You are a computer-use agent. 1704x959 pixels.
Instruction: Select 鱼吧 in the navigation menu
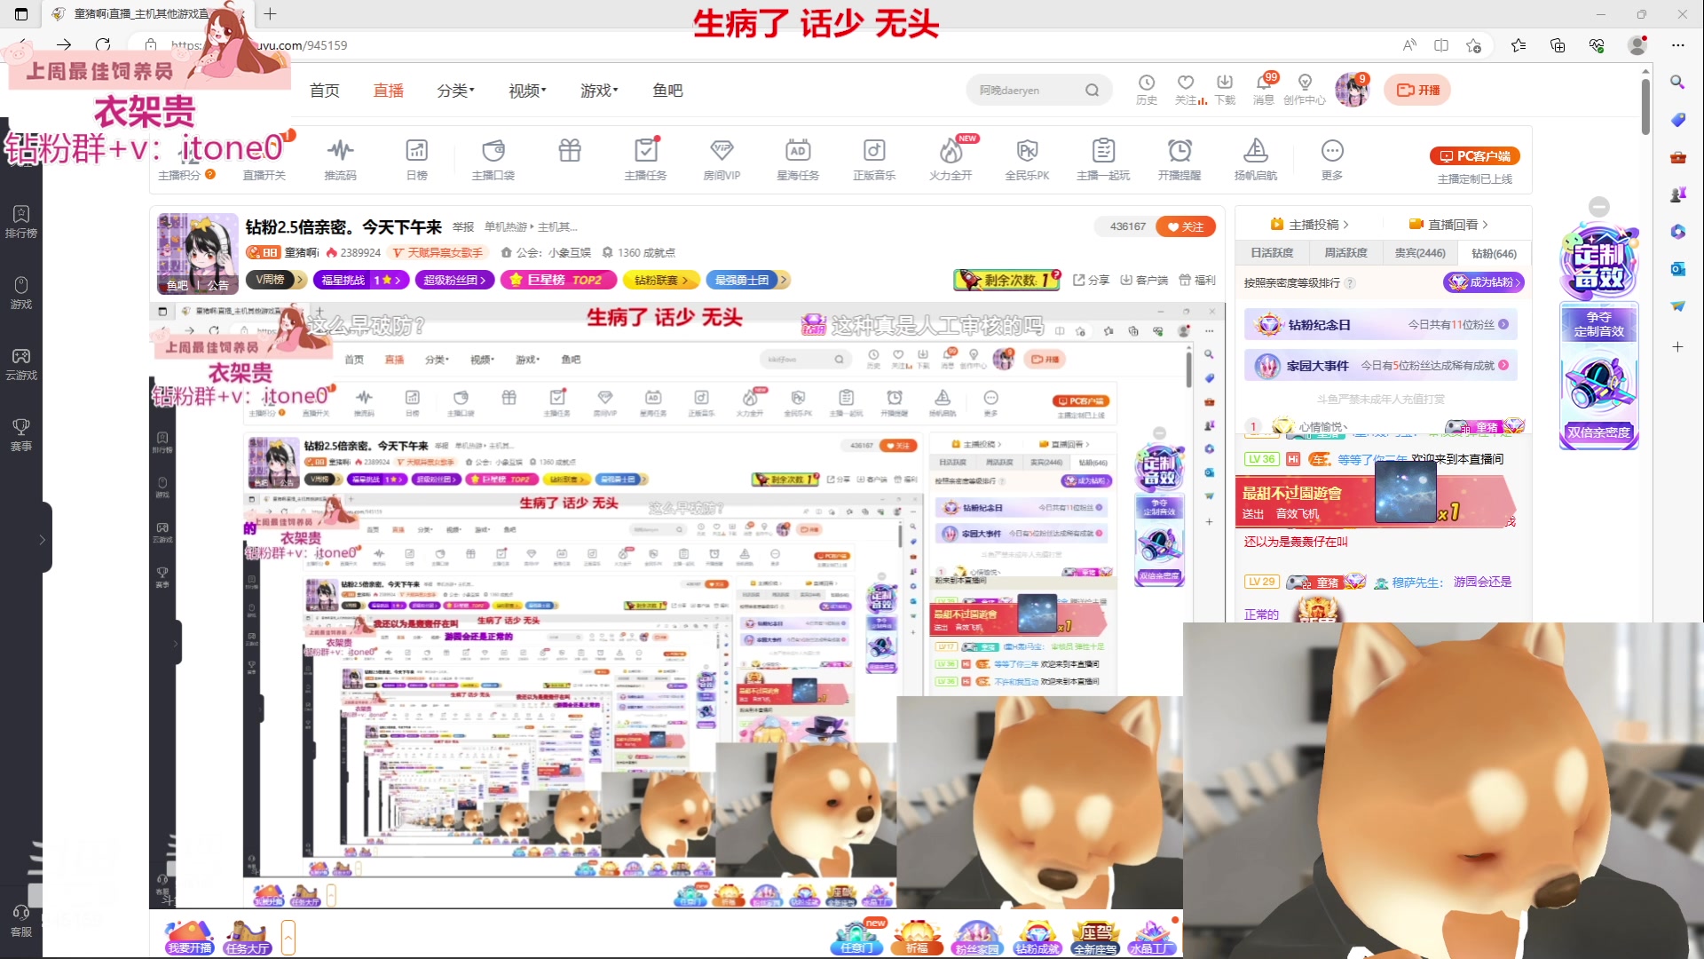667,90
